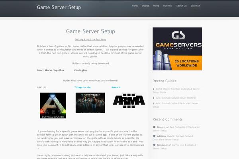
Task: Click comment bubble icon next to Riccous
Action: 154,127
